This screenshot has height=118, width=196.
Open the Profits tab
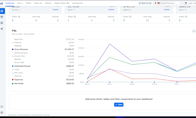coord(29,3)
